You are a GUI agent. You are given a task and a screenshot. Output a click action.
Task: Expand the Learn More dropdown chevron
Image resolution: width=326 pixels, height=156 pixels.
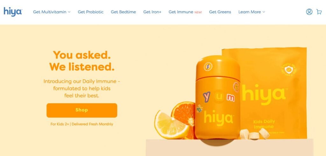pyautogui.click(x=264, y=12)
